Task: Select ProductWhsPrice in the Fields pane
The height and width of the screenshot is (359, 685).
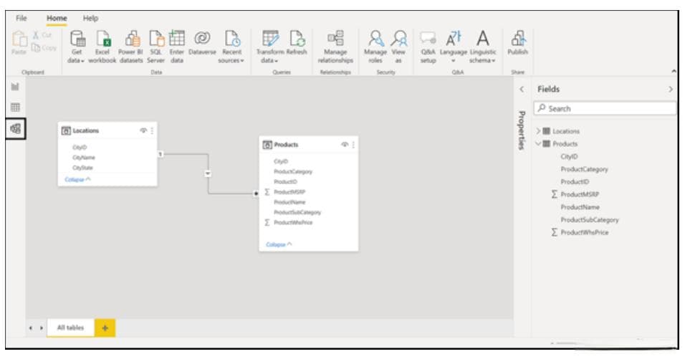Action: 585,232
